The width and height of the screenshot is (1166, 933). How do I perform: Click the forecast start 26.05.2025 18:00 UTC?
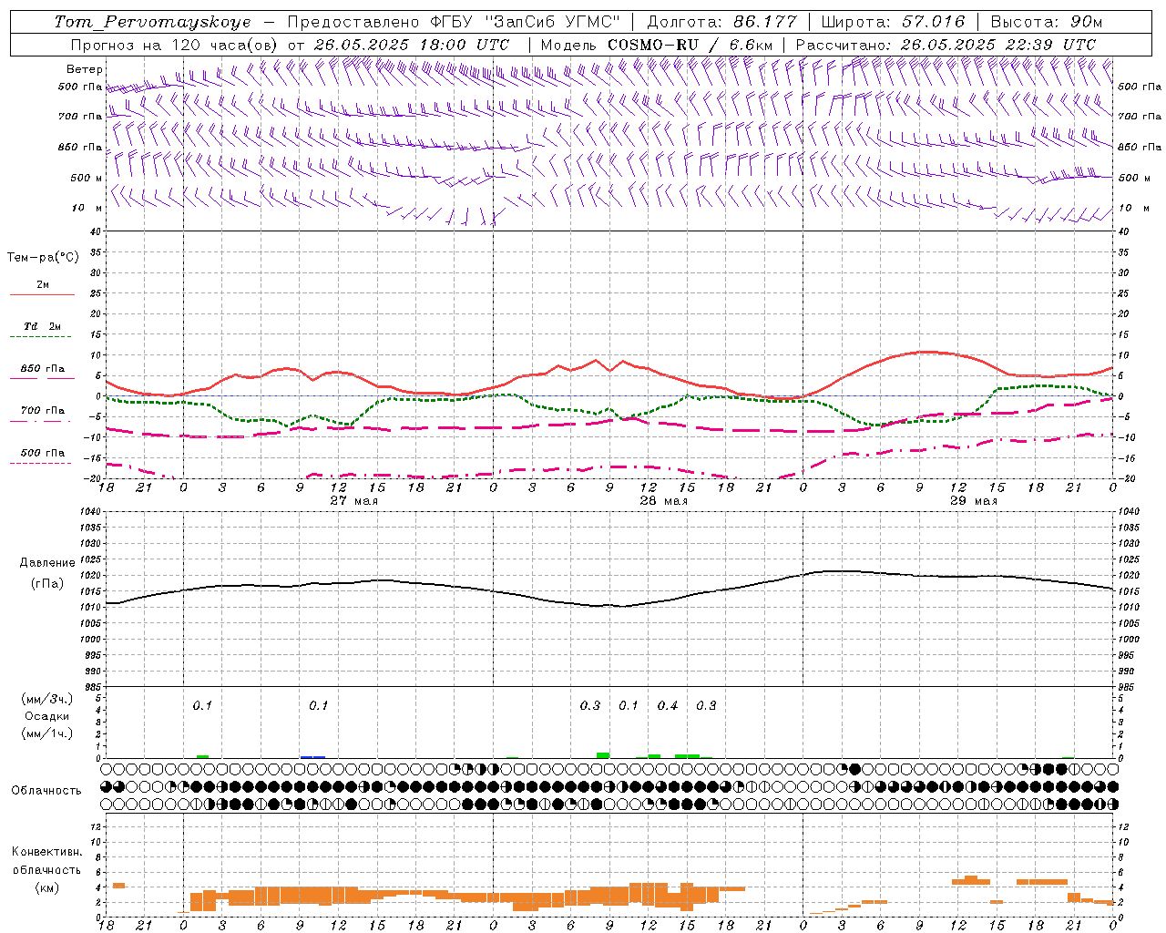pyautogui.click(x=412, y=45)
